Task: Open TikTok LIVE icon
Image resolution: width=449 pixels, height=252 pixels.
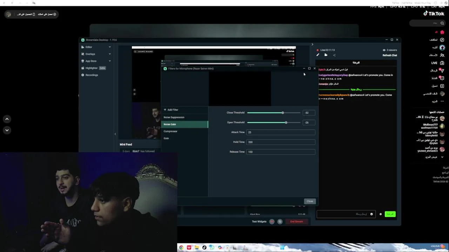Action: pyautogui.click(x=442, y=63)
